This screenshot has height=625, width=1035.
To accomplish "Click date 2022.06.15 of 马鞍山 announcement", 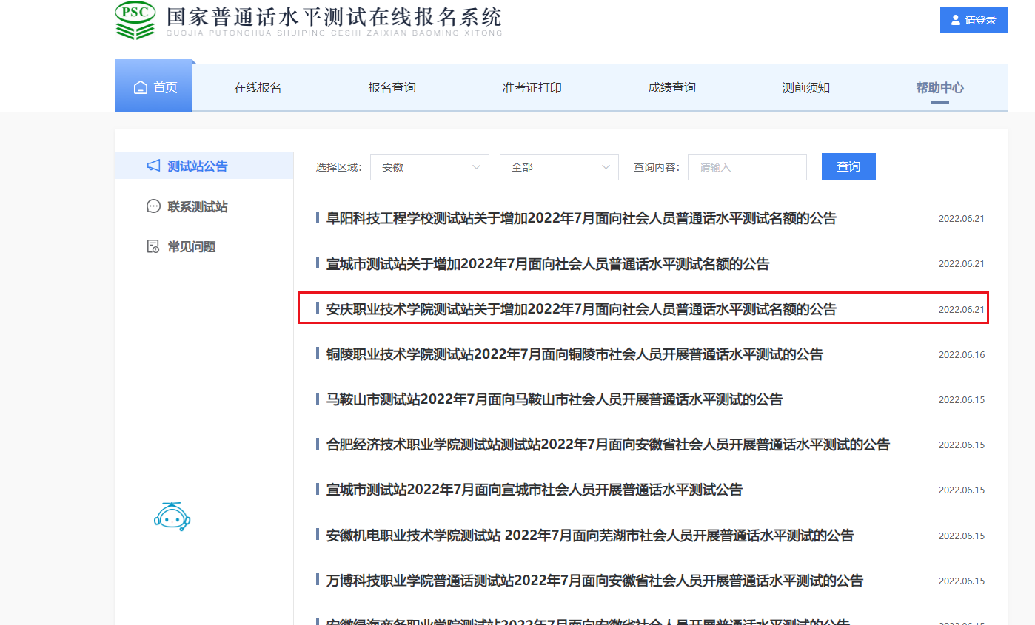I will tap(962, 400).
